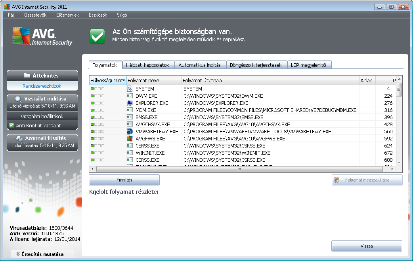The width and height of the screenshot is (413, 261).
Task: Click severity level indicator for AVGFWS.EXE row
Action: point(98,138)
